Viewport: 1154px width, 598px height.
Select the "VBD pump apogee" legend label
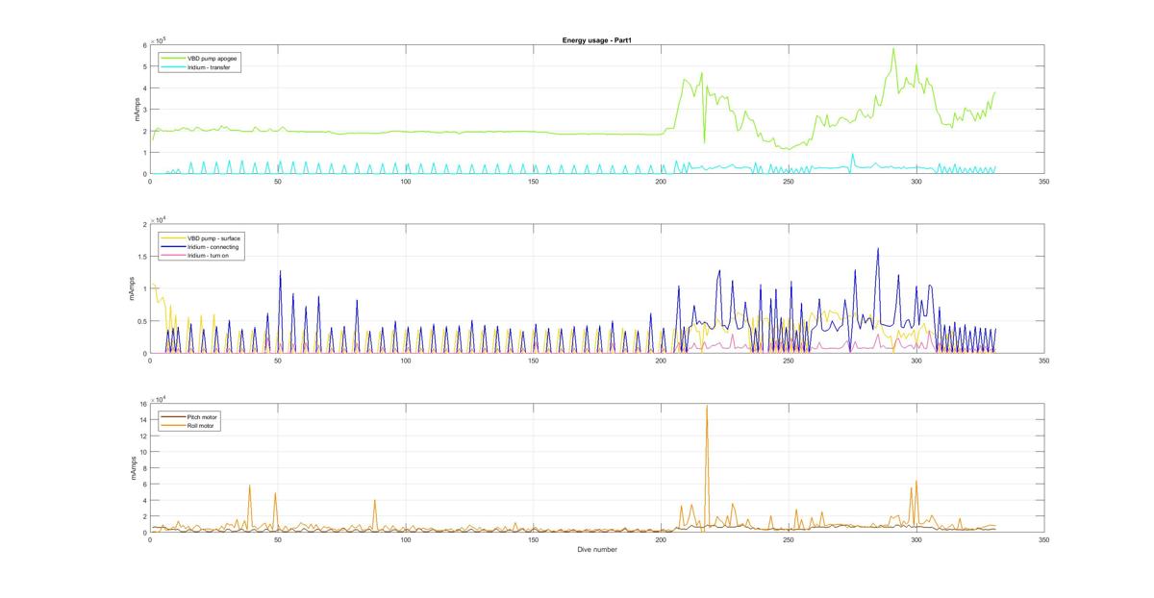213,59
